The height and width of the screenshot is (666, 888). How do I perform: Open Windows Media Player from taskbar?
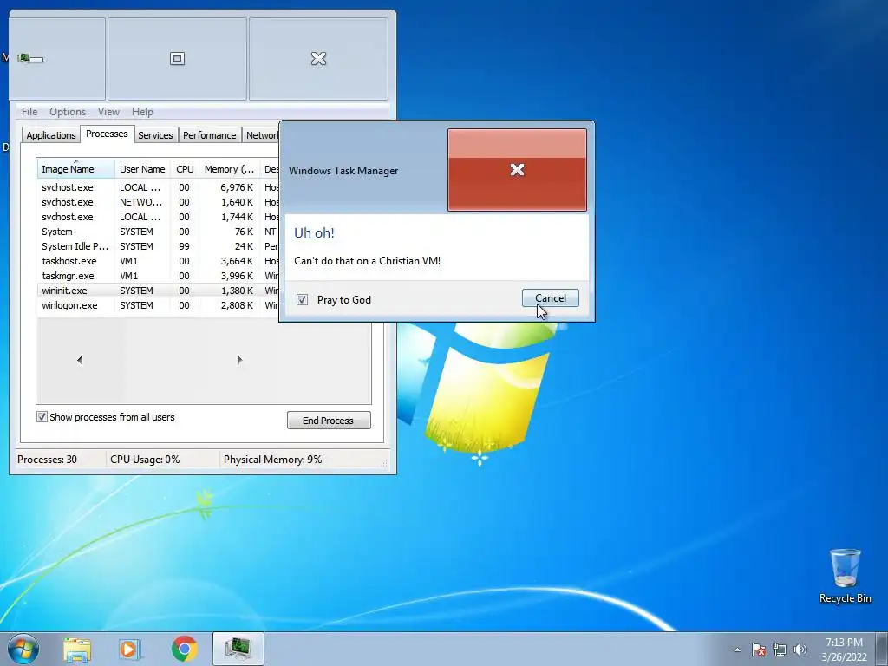(130, 650)
